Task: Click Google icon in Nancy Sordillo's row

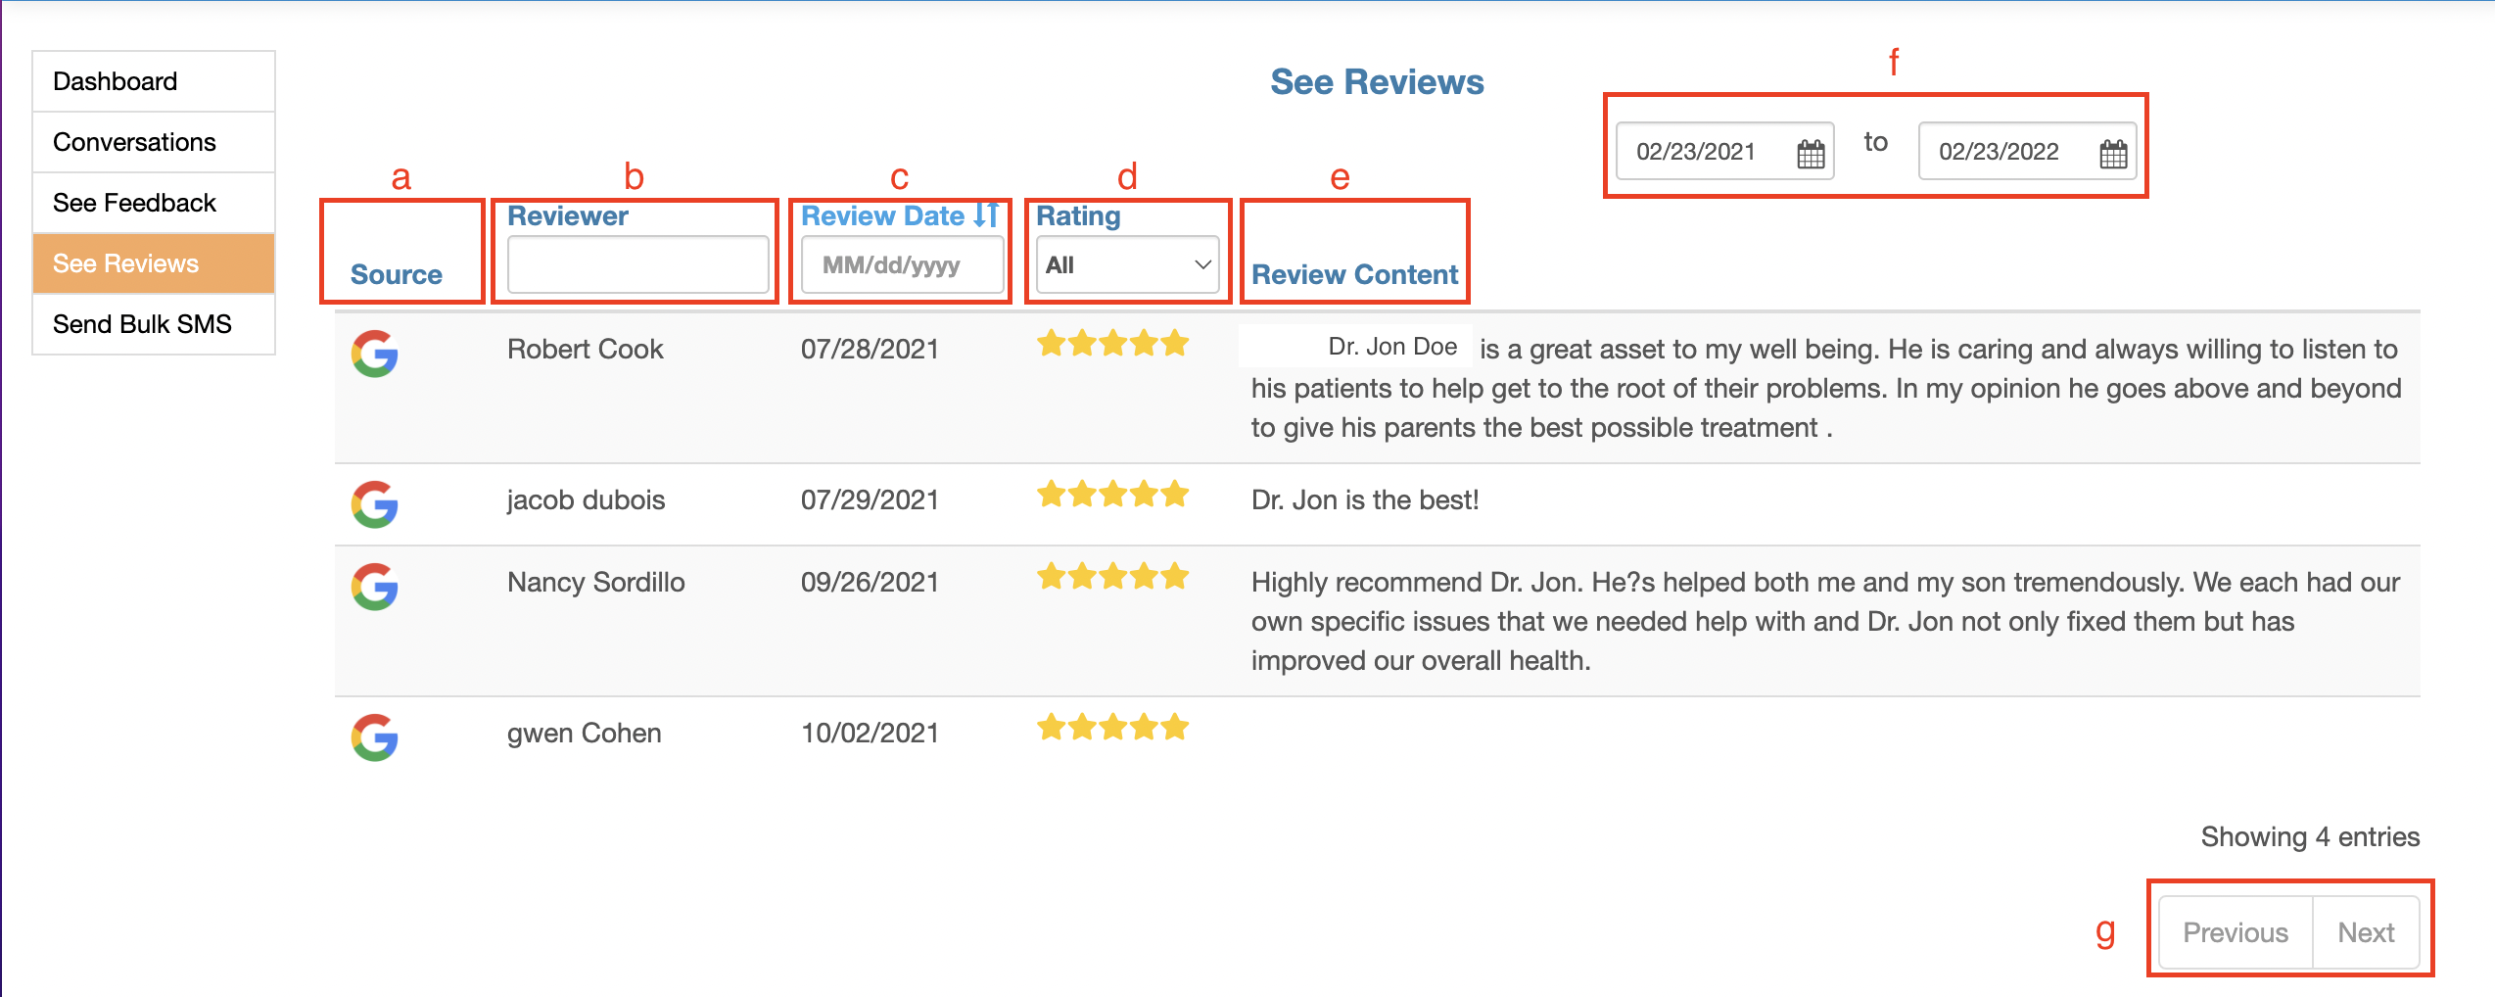Action: (x=374, y=587)
